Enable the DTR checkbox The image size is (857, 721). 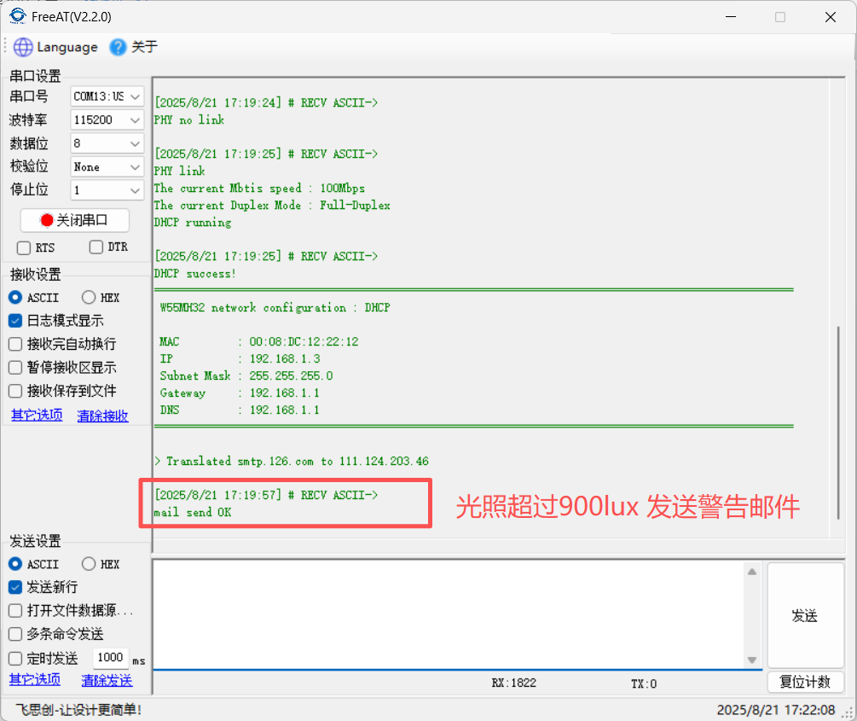pyautogui.click(x=96, y=247)
